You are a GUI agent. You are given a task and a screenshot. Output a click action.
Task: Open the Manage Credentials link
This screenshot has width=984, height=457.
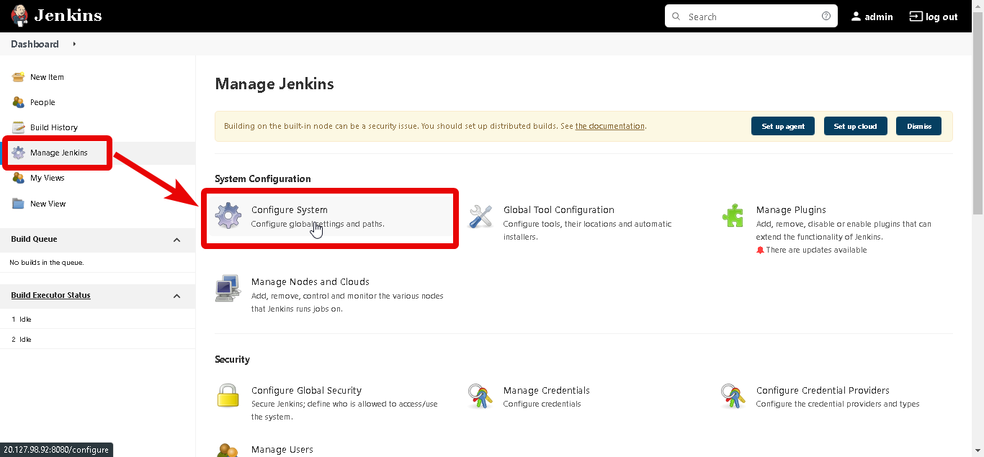pyautogui.click(x=547, y=390)
